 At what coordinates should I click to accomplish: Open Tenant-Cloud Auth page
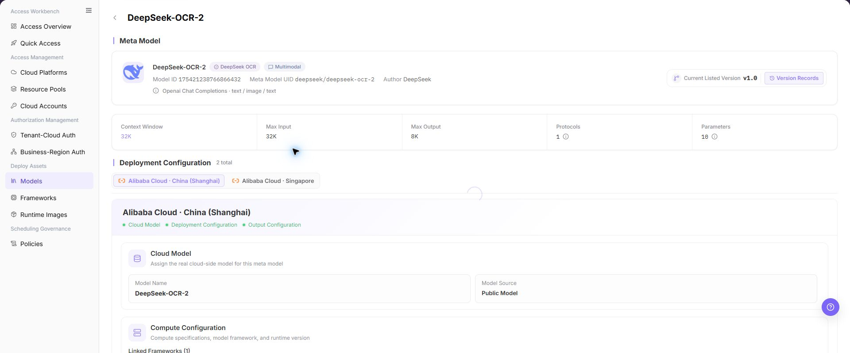click(49, 135)
